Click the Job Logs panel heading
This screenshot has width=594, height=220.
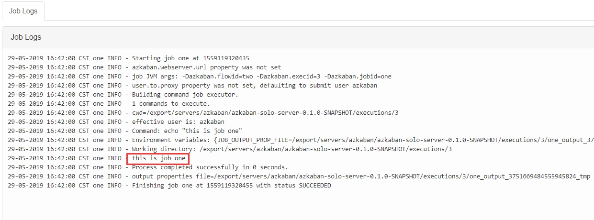(x=26, y=37)
